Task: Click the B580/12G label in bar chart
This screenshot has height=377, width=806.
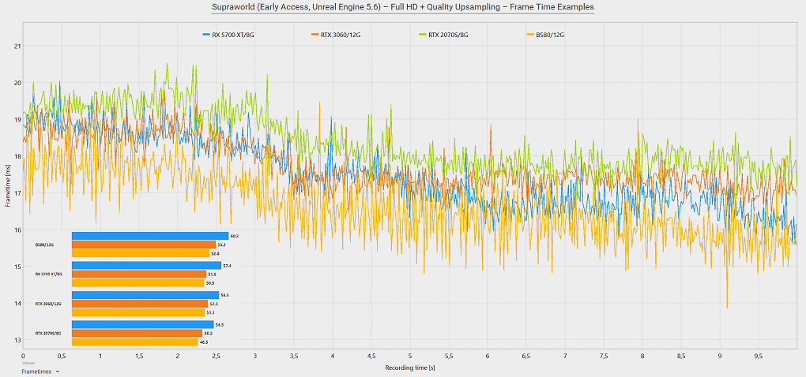Action: point(45,245)
